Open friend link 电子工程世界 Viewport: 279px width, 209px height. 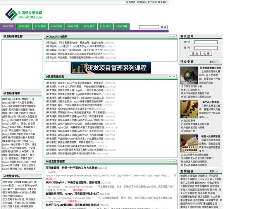[x=187, y=183]
